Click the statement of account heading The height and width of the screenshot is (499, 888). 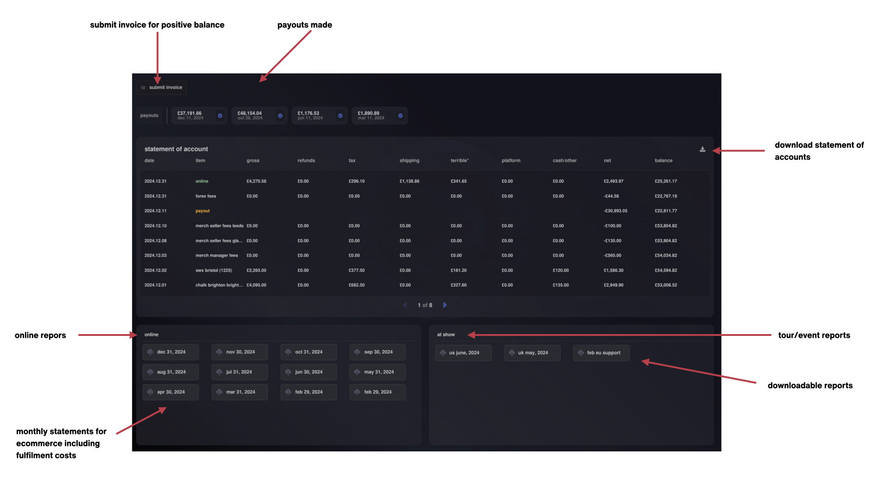click(x=176, y=149)
